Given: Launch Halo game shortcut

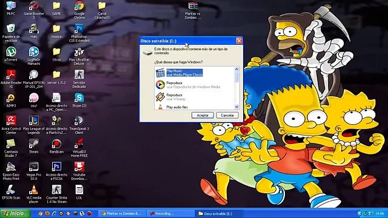Looking at the screenshot, I should [x=34, y=31].
